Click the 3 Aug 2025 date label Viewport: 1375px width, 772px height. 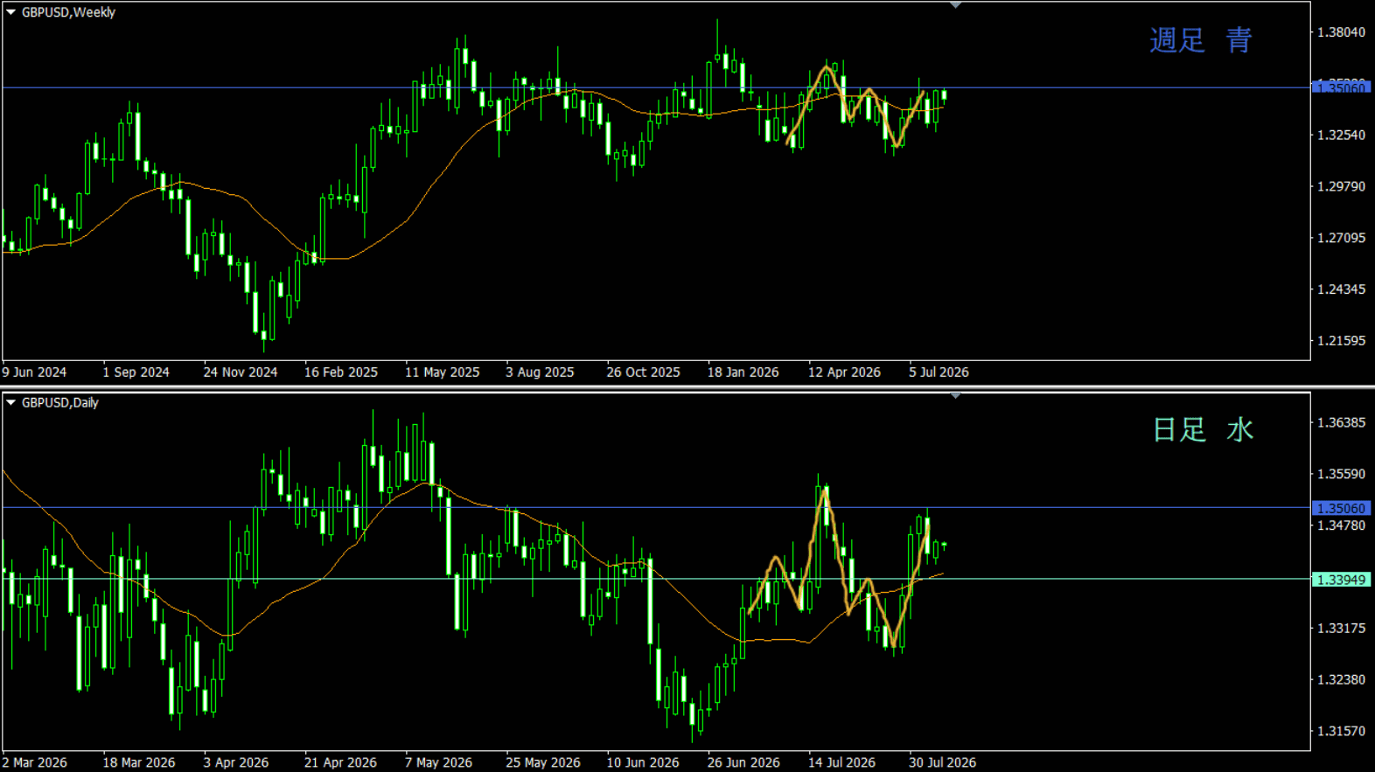540,372
